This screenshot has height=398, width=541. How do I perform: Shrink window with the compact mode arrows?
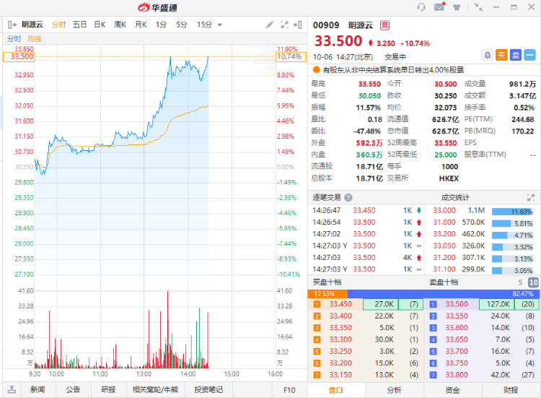478,7
